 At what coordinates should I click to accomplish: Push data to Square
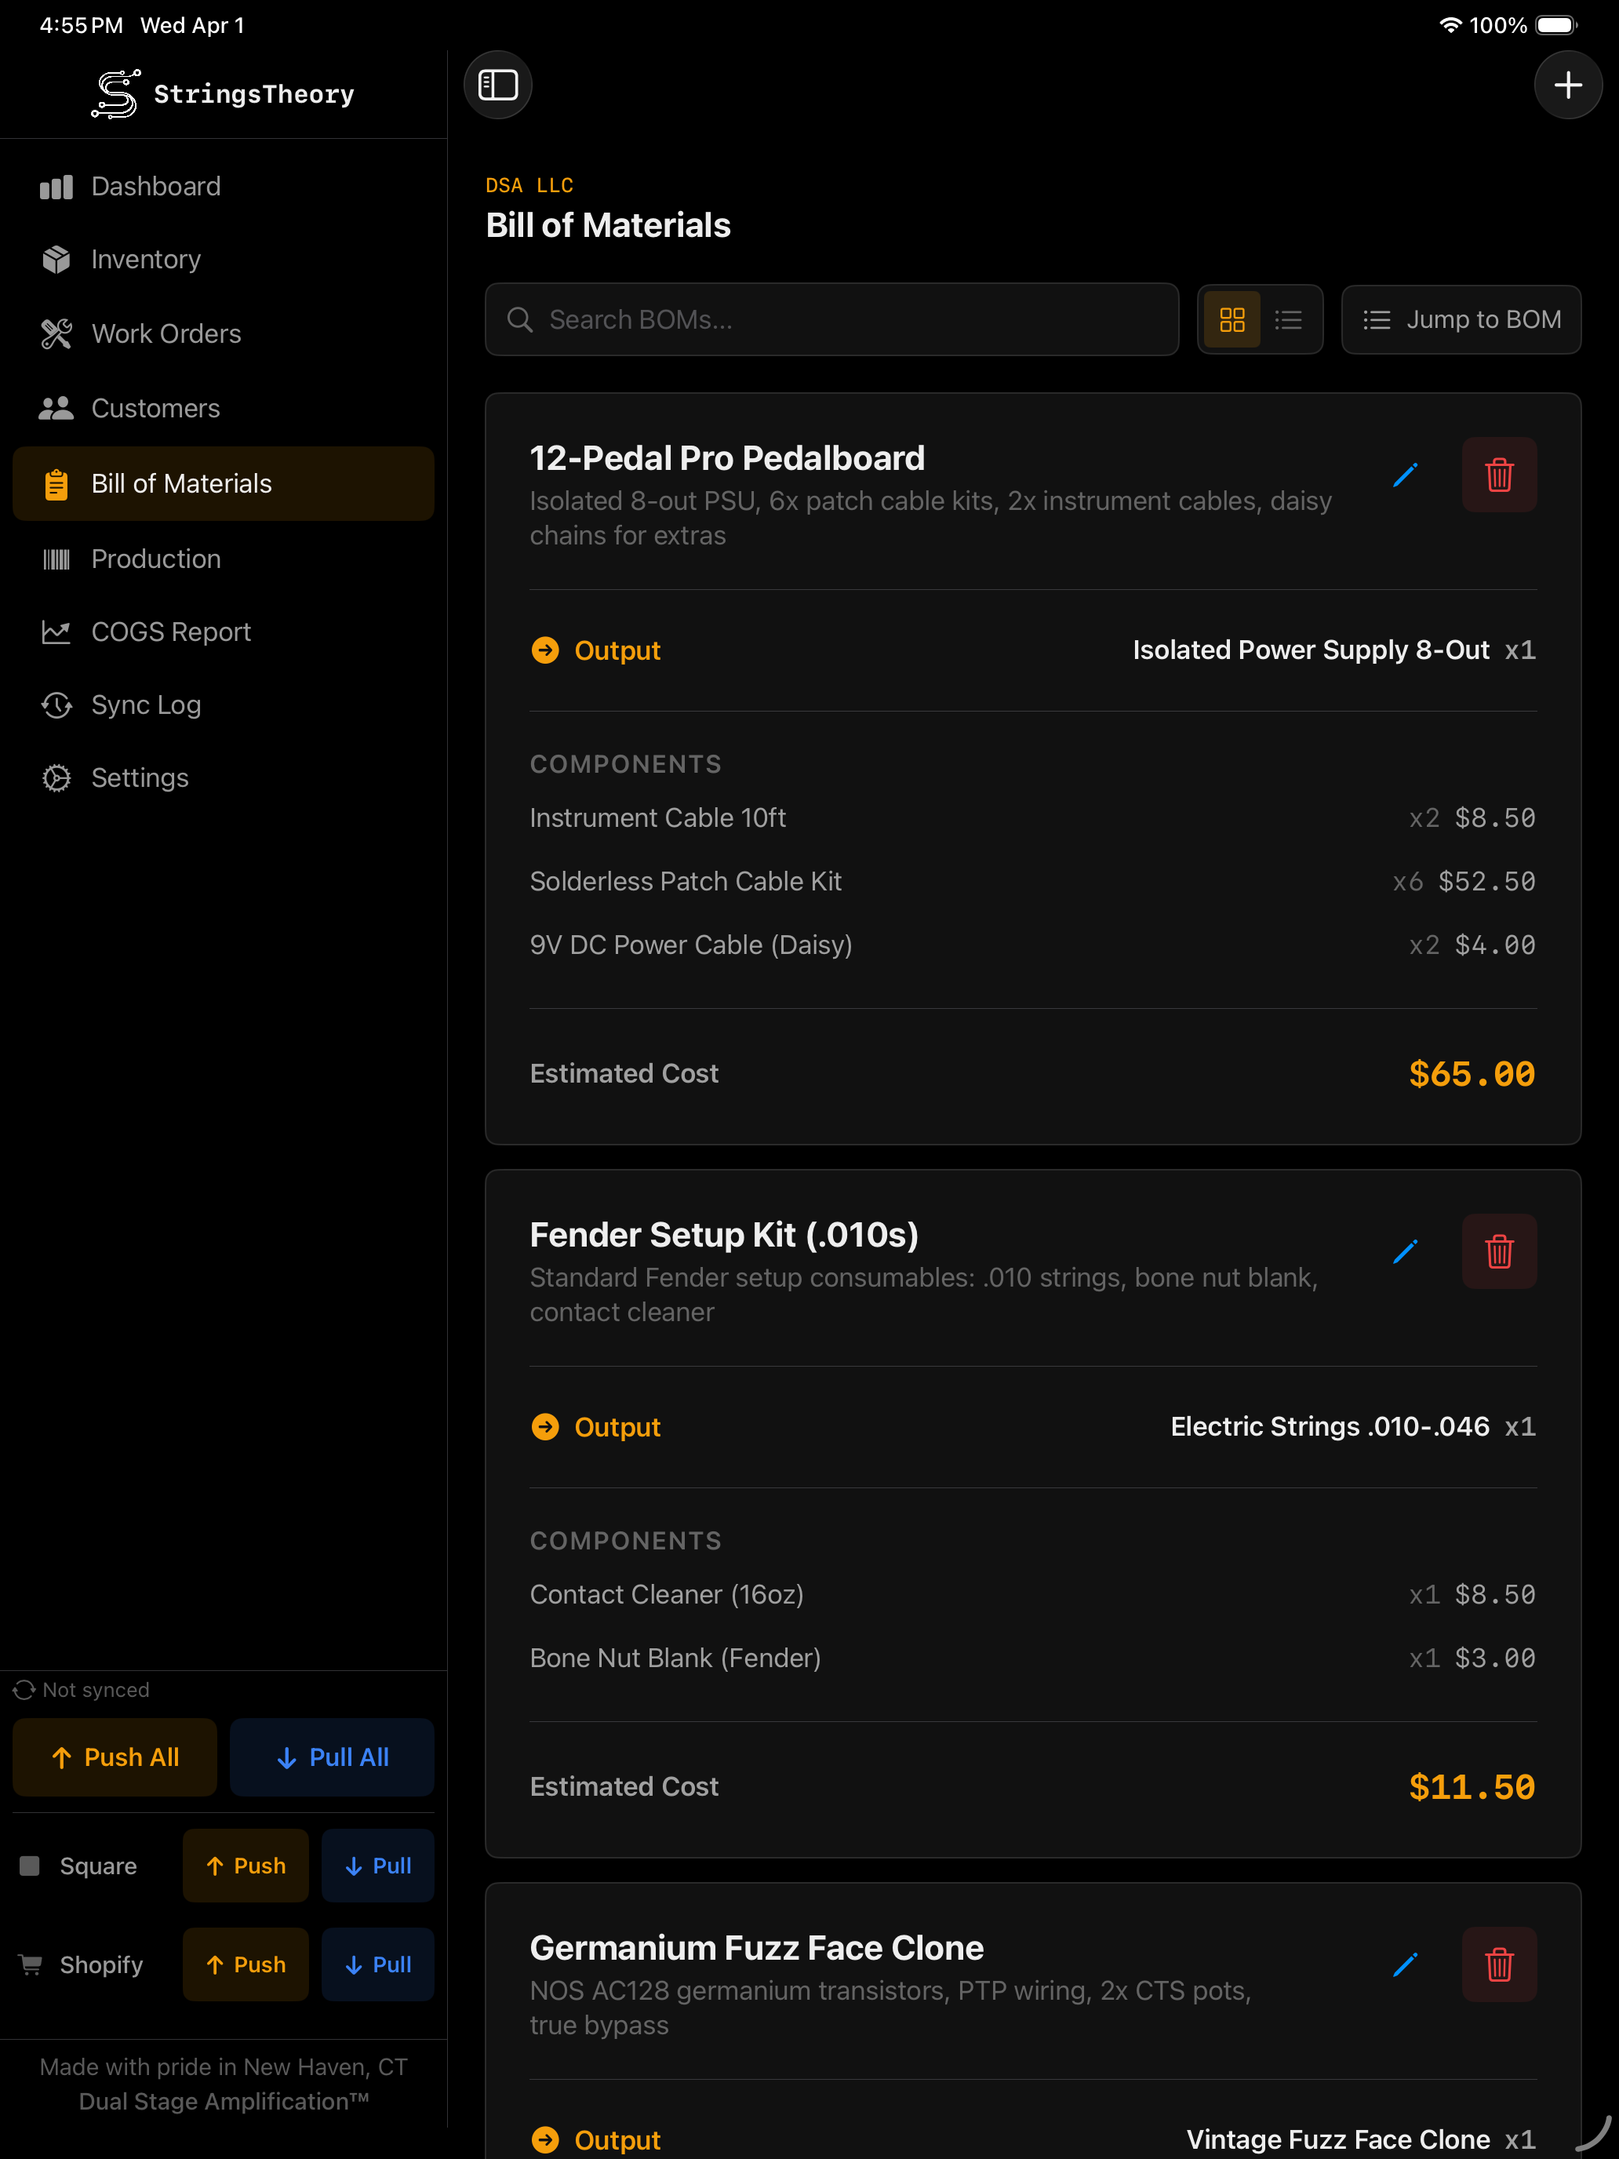(x=246, y=1866)
